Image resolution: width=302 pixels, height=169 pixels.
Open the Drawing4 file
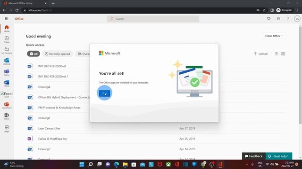click(x=44, y=87)
